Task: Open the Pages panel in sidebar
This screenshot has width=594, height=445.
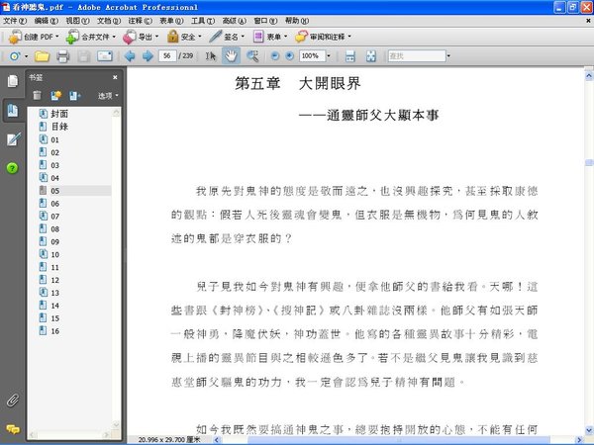Action: (x=13, y=81)
